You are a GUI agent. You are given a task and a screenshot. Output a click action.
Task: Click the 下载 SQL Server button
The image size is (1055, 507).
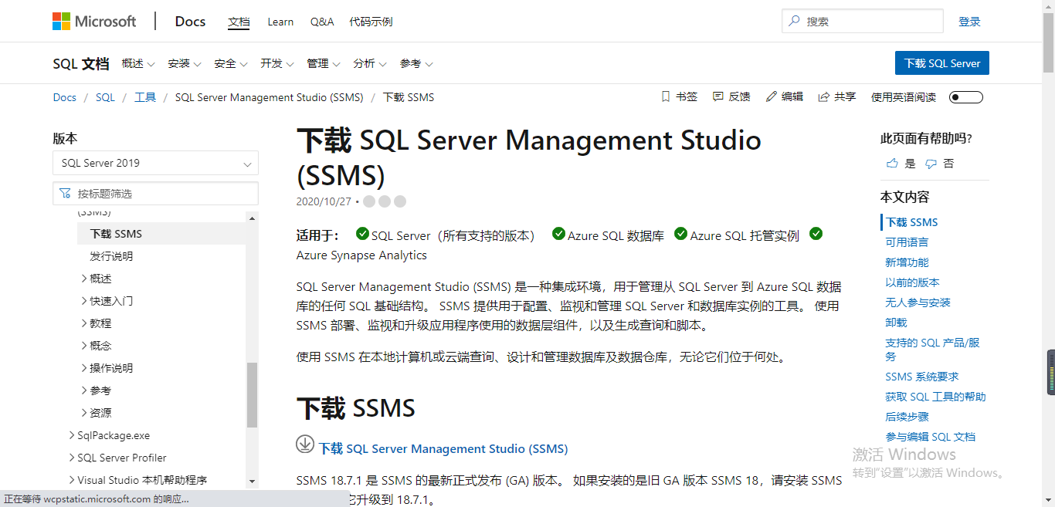click(941, 63)
